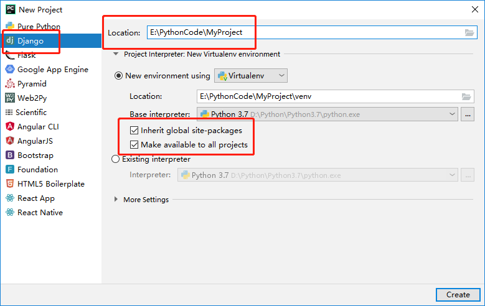The height and width of the screenshot is (306, 485).
Task: Click the Pyramid framework icon
Action: [x=10, y=83]
